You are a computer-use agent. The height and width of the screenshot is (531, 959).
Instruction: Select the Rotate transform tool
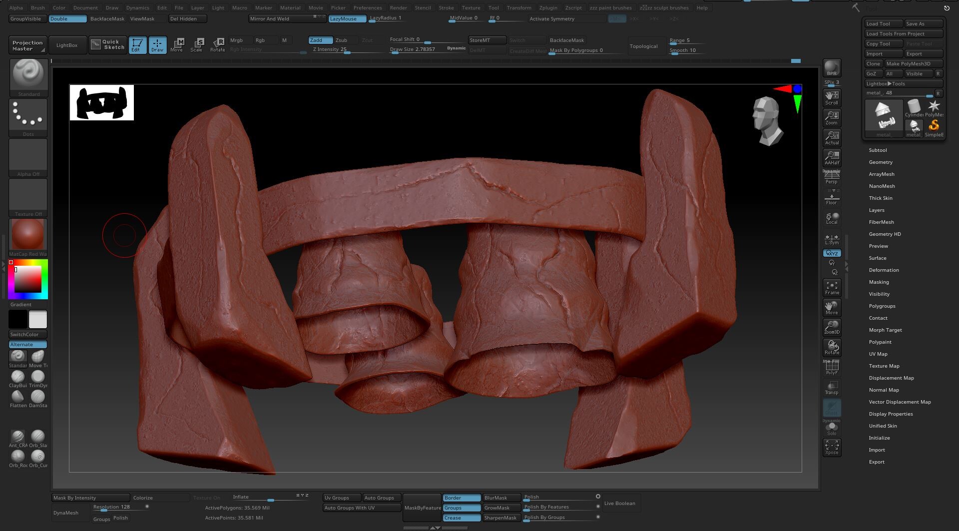pos(217,45)
